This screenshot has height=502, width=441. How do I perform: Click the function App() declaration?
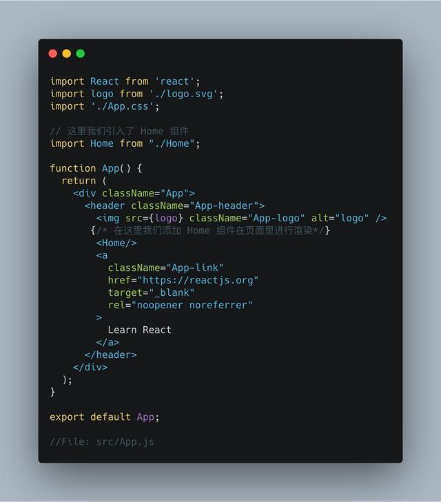[x=96, y=168]
